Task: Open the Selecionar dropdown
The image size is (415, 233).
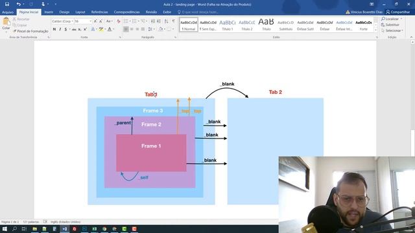Action: click(392, 30)
